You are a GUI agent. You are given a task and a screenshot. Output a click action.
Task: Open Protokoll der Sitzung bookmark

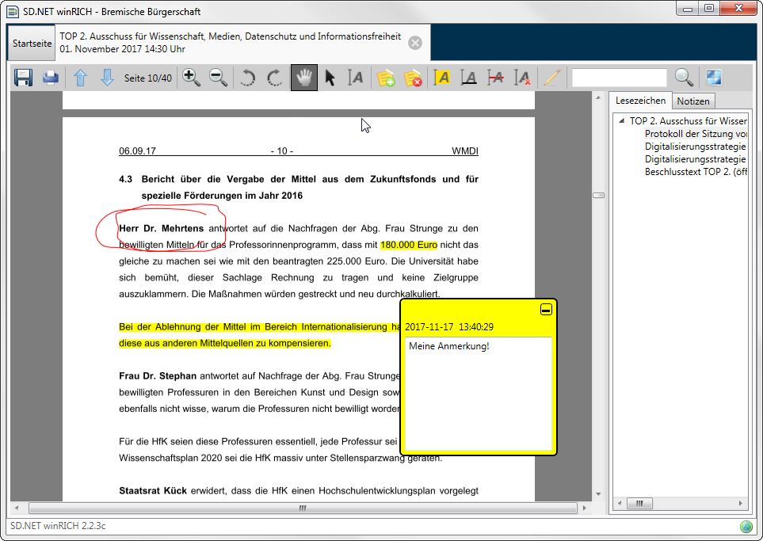(x=696, y=134)
